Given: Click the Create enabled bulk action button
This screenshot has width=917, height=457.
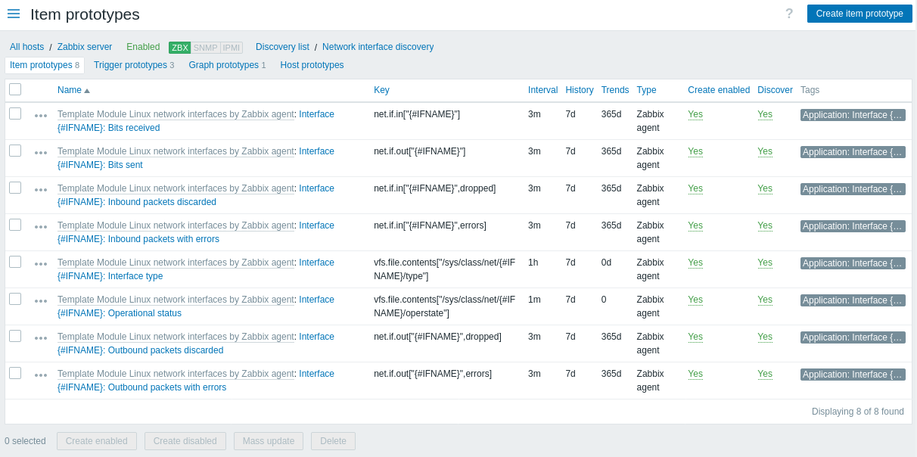Looking at the screenshot, I should (x=97, y=441).
